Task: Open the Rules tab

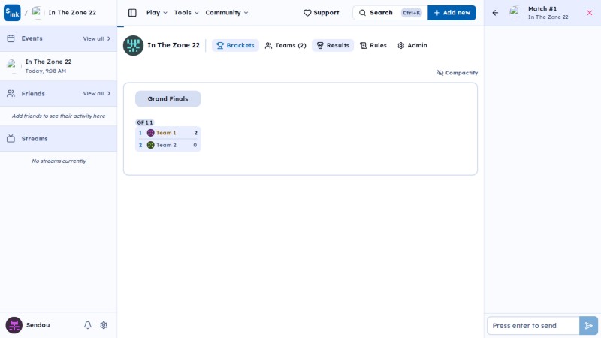Action: 373,45
